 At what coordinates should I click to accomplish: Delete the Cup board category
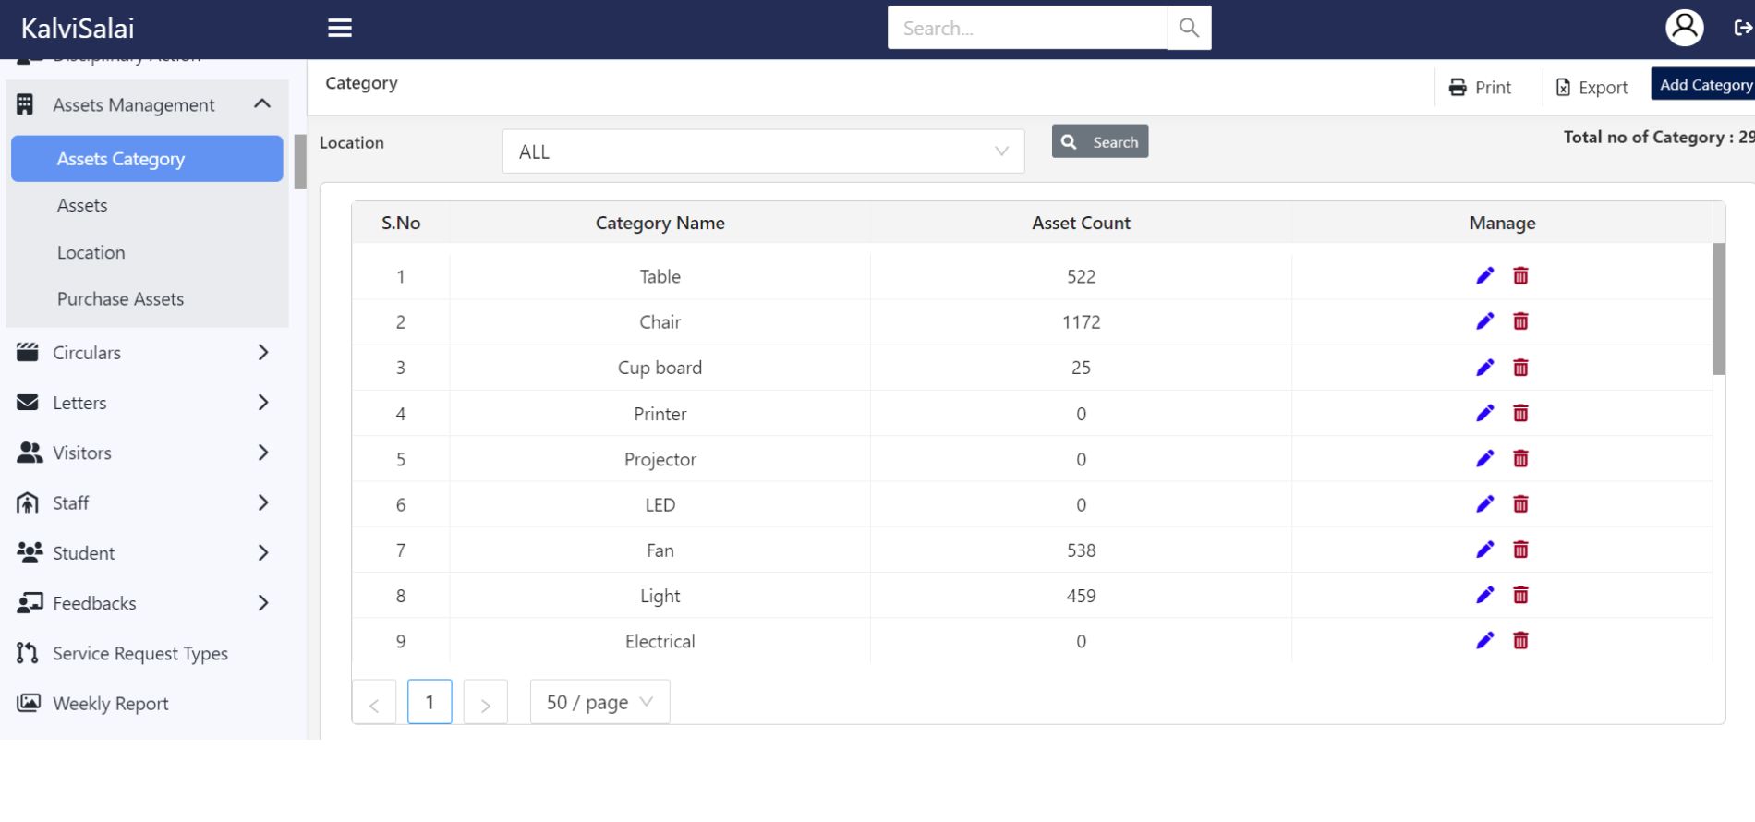(x=1520, y=367)
